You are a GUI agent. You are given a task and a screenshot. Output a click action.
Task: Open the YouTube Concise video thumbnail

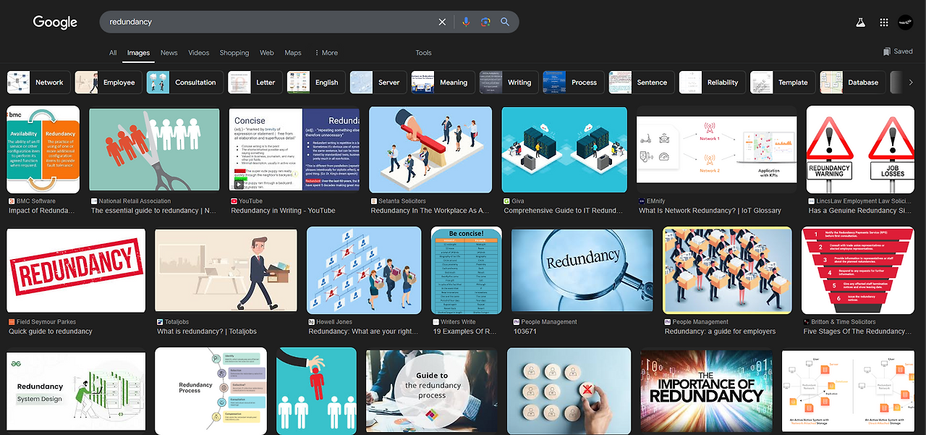294,150
